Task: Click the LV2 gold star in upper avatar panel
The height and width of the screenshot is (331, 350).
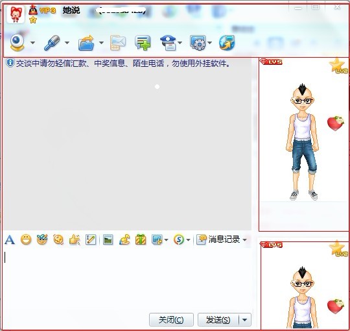Action: [x=338, y=66]
